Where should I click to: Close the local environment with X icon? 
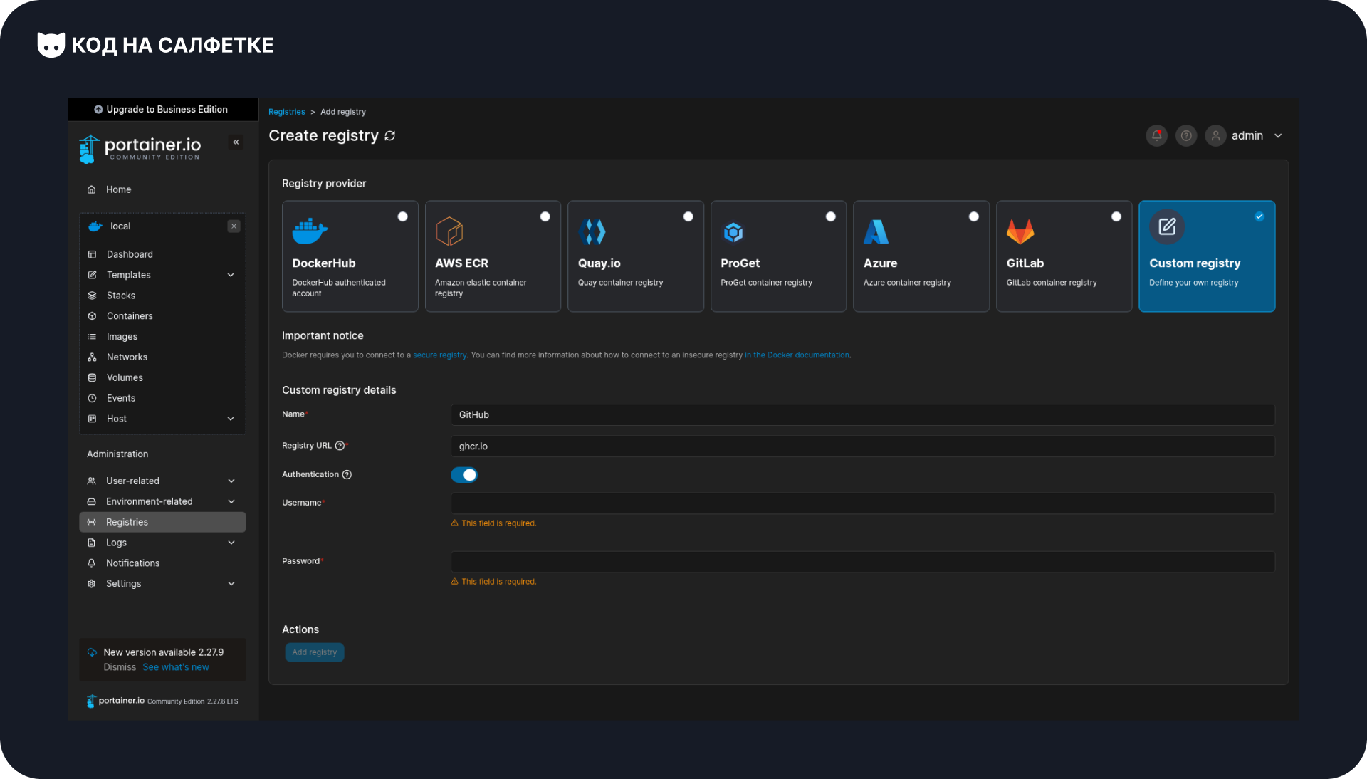(234, 226)
